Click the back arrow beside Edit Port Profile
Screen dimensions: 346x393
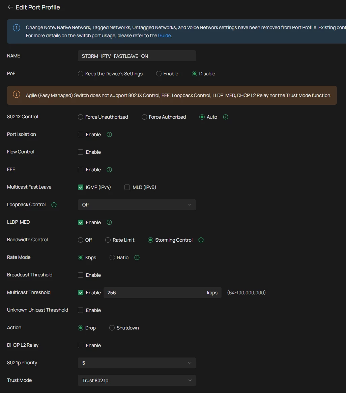(10, 7)
